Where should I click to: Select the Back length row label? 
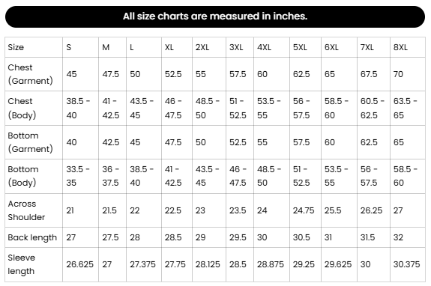coord(34,237)
